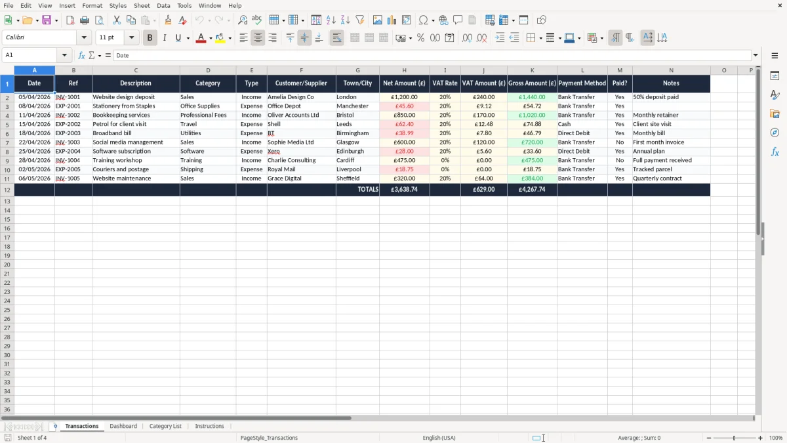Click the Insert Chart icon
This screenshot has height=443, width=787.
tap(392, 20)
